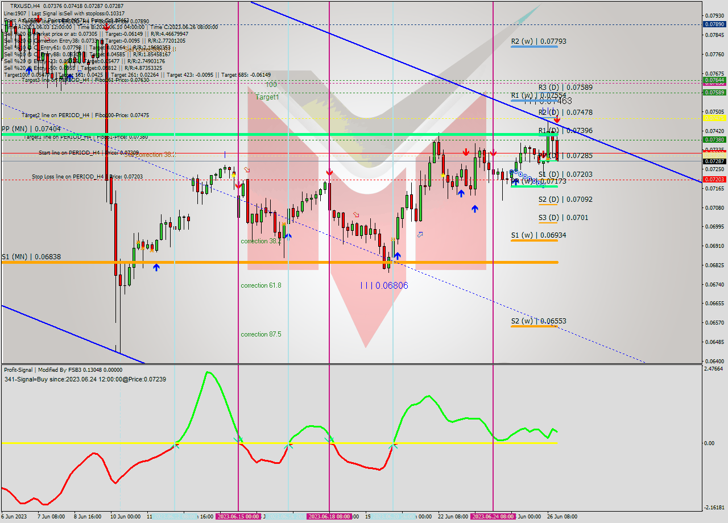
Task: Select the S3 (D) | 0.0701 label
Action: (x=563, y=218)
